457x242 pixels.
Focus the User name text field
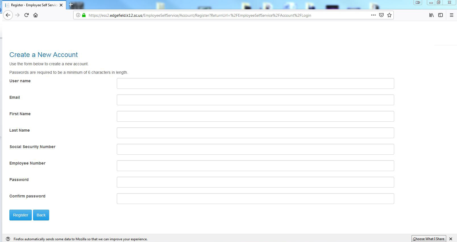[x=255, y=83]
